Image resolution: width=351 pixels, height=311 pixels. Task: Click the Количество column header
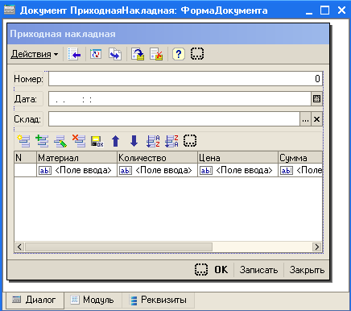click(157, 158)
